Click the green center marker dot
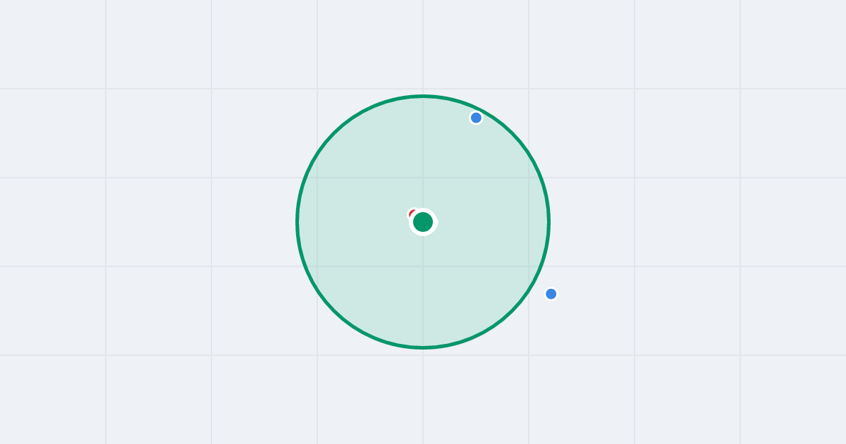This screenshot has height=444, width=846. [x=423, y=222]
